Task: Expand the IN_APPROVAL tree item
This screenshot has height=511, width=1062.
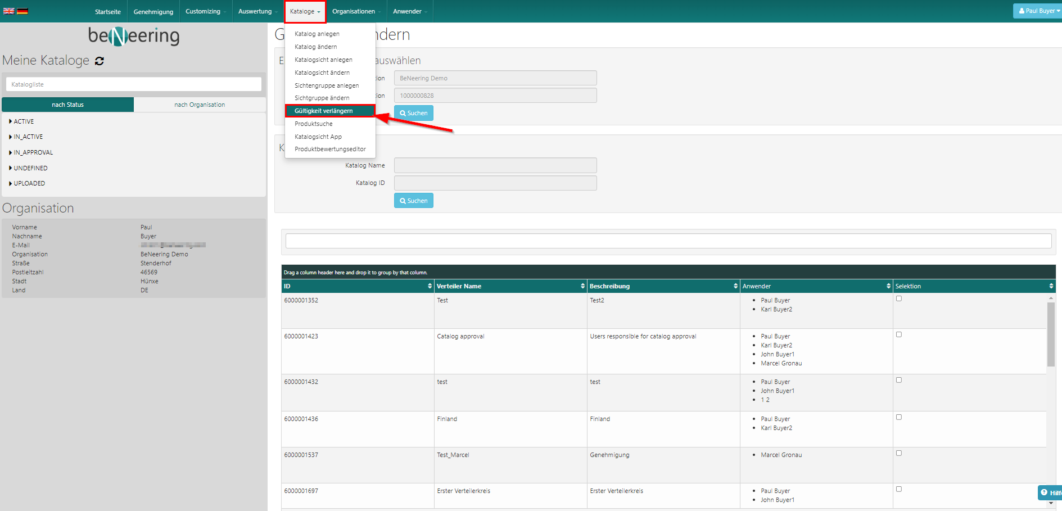Action: point(11,152)
